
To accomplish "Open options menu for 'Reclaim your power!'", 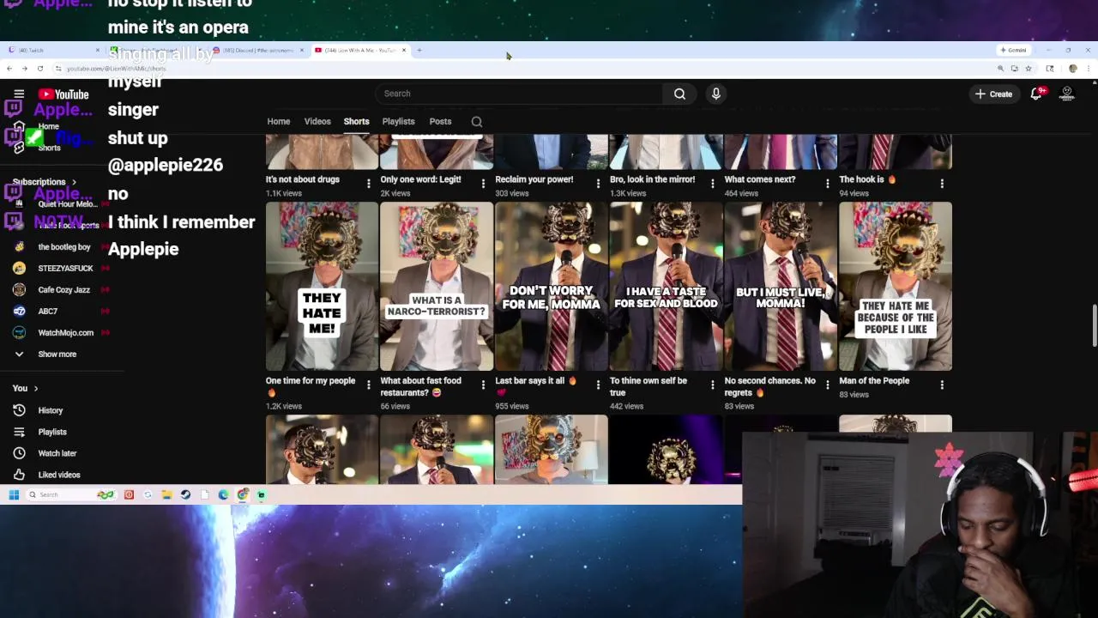I will pos(598,183).
